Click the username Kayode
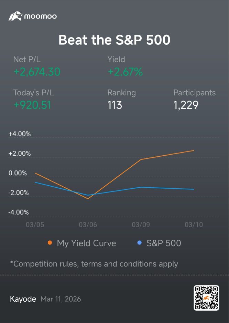The height and width of the screenshot is (323, 229). point(23,299)
